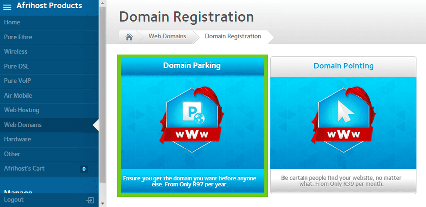Click the sidebar scrollbar down arrow

pyautogui.click(x=103, y=203)
